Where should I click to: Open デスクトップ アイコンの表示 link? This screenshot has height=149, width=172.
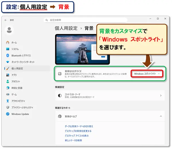click(x=77, y=136)
